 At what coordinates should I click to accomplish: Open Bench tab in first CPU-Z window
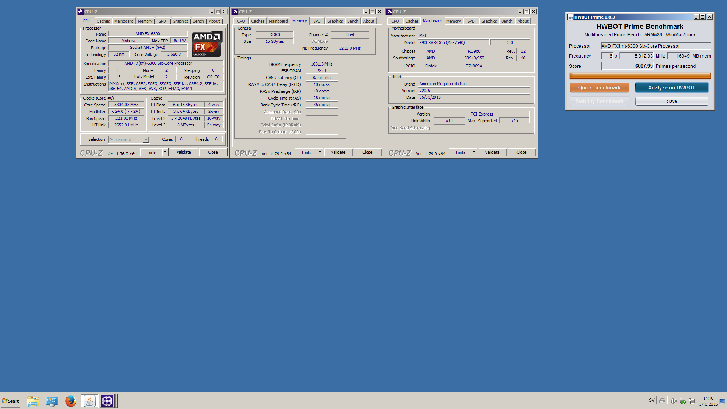click(198, 21)
